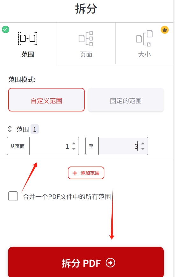
Task: Decrease the 至 page value with down arrow
Action: (143, 149)
